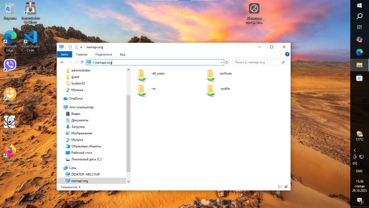This screenshot has height=208, width=369.
Task: Expand the Quick Access Toolbar customize arrow
Action: click(x=81, y=47)
